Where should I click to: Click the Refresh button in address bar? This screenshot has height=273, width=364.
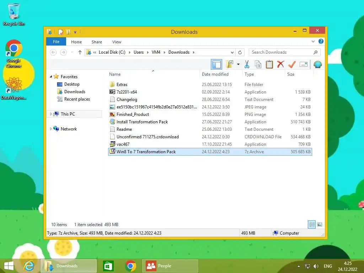240,52
